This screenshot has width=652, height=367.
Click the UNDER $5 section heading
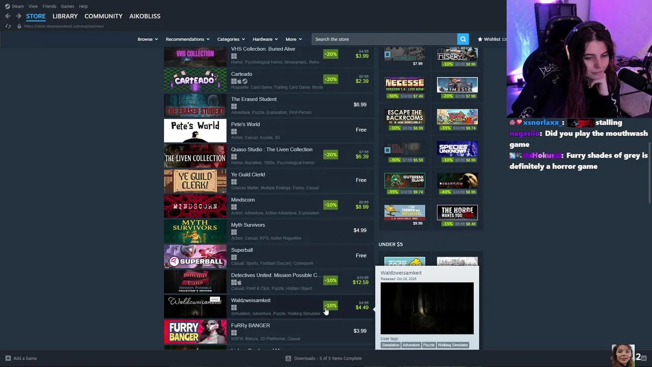tap(391, 244)
